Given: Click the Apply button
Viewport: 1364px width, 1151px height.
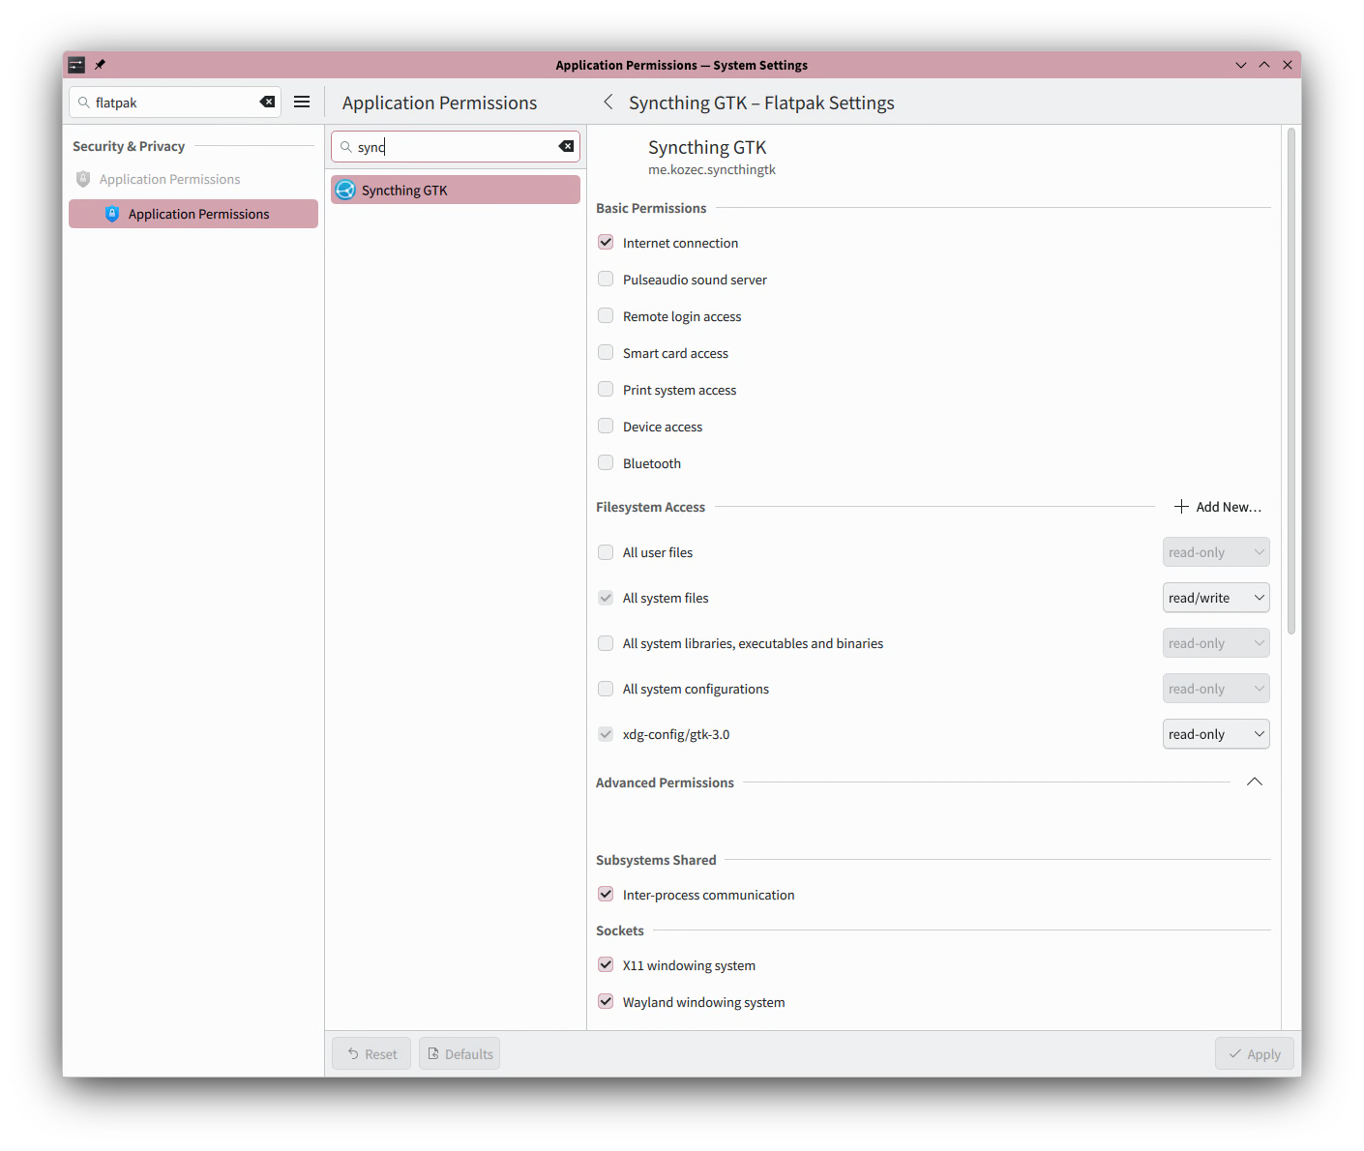Looking at the screenshot, I should [x=1254, y=1053].
